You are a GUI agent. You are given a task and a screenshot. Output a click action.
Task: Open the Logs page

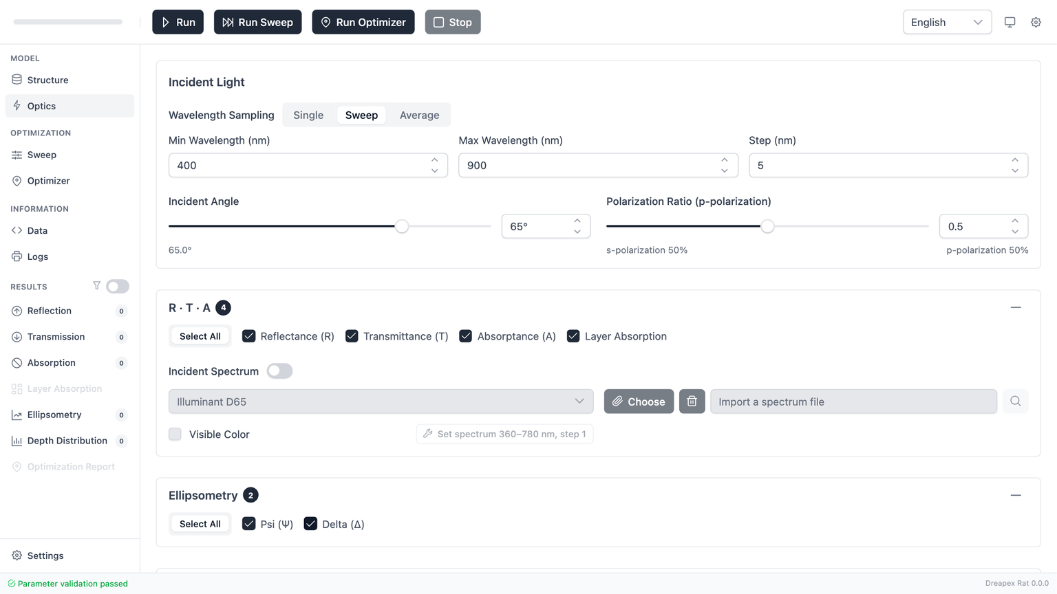click(37, 256)
